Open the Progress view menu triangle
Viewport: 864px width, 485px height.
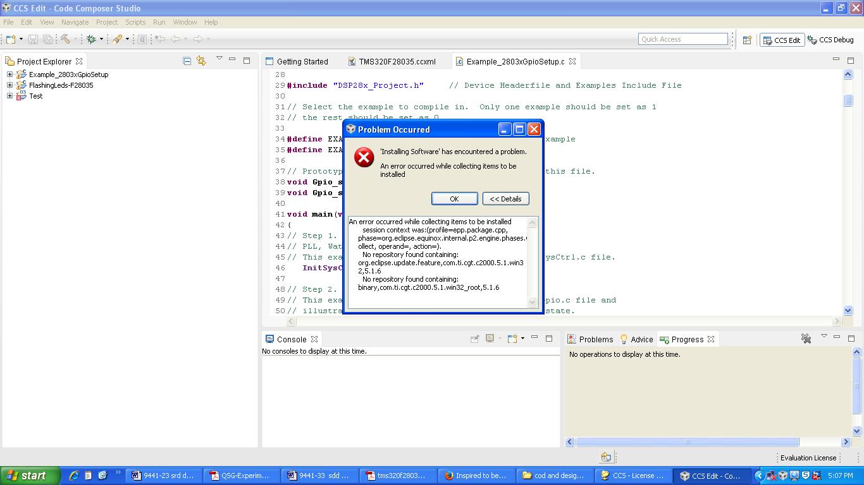[824, 336]
